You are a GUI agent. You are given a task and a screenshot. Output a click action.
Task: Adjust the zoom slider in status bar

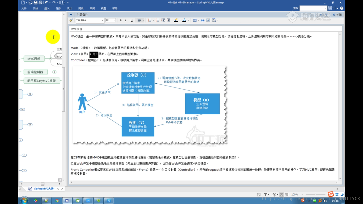315,195
